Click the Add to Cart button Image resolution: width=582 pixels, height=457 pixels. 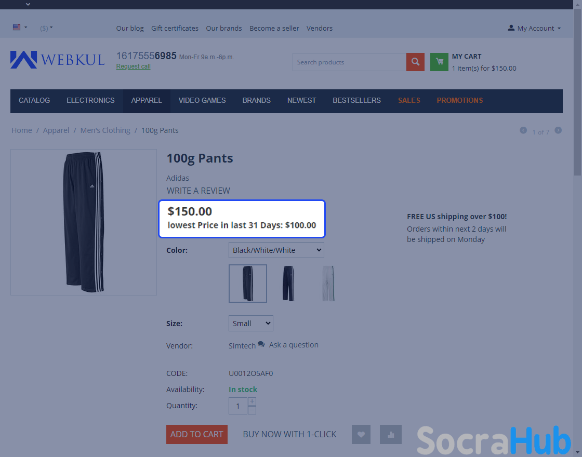(197, 434)
